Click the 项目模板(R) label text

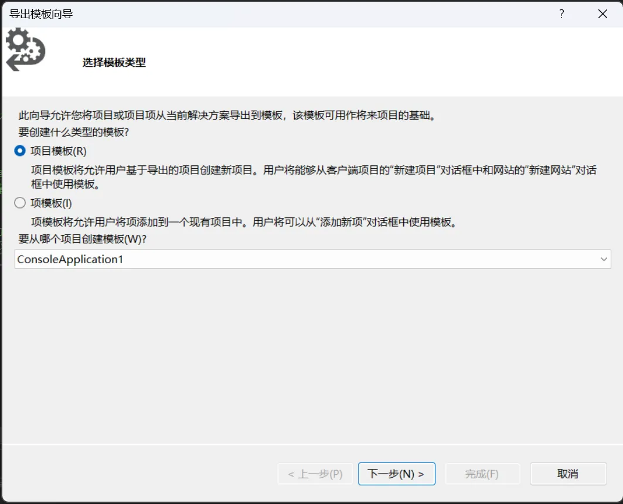(59, 151)
